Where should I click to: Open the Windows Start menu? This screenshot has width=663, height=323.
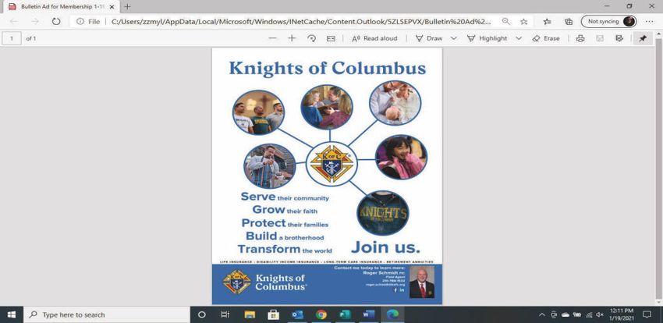(12, 314)
